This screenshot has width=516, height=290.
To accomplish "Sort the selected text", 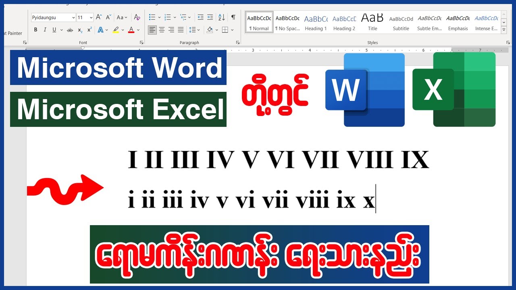I will [222, 17].
